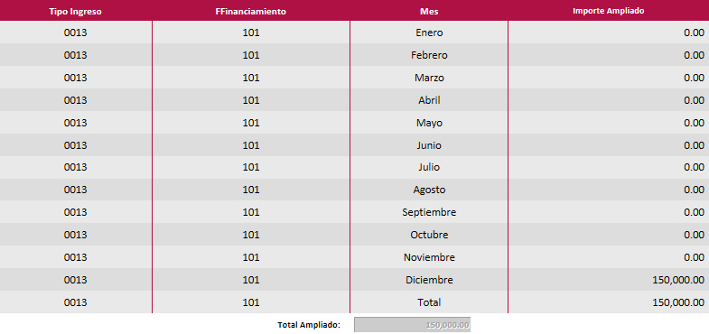Screen dimensions: 709x334
Task: Select the Agosto month cell
Action: tap(429, 190)
